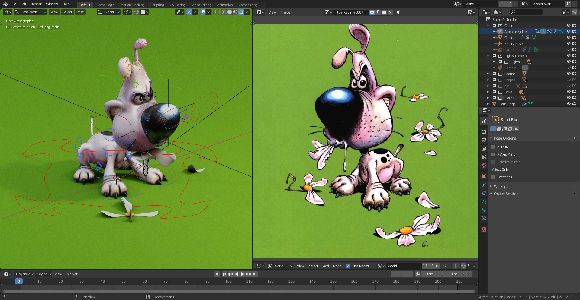580x300 pixels.
Task: Open the File menu
Action: pyautogui.click(x=13, y=4)
